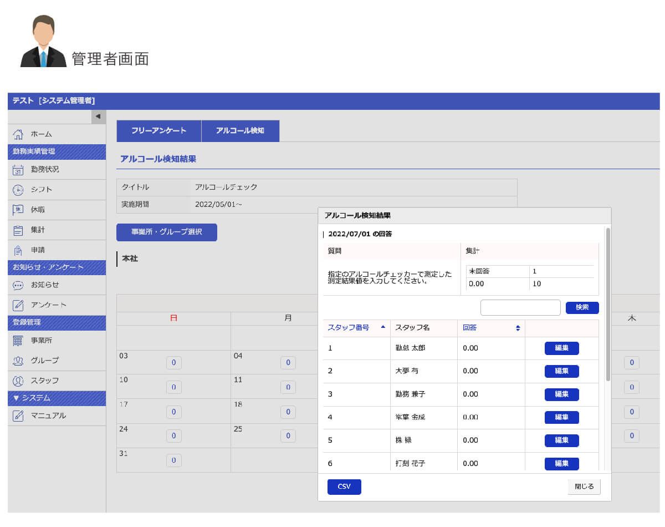Click 事業所・グループ選択 button

point(167,232)
